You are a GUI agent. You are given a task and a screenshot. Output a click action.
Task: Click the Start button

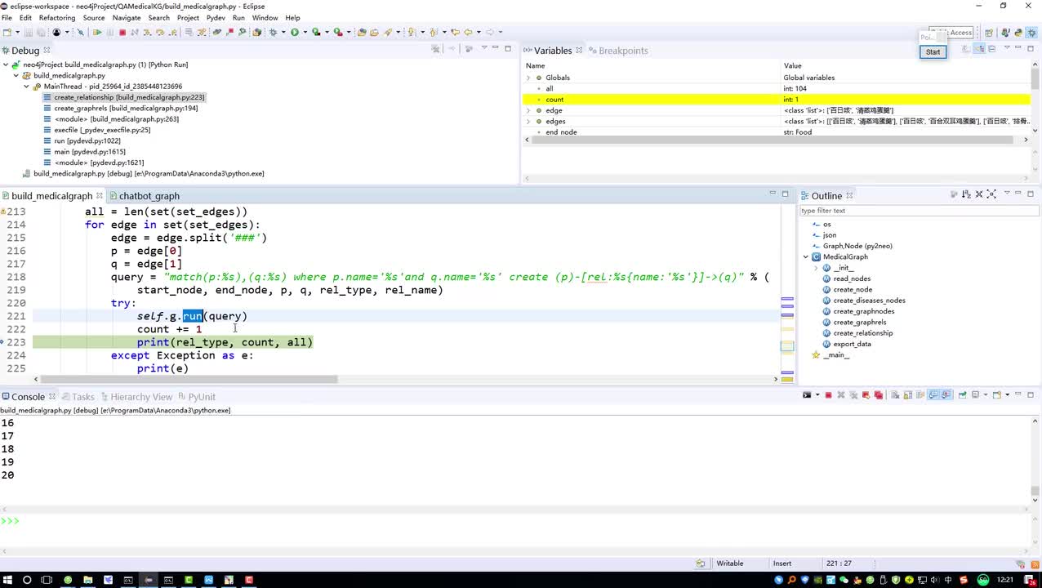click(933, 51)
